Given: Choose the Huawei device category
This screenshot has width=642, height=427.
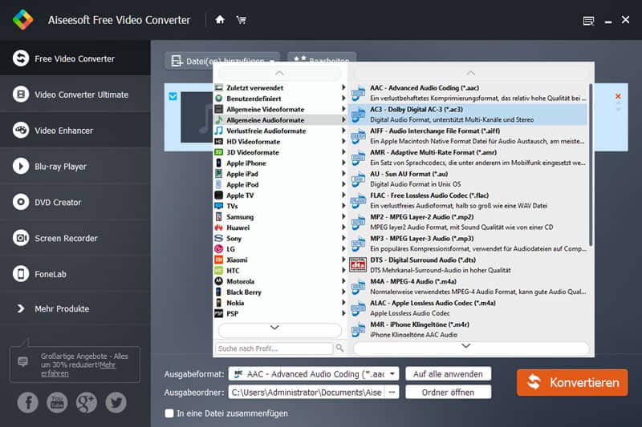Looking at the screenshot, I should pos(280,228).
